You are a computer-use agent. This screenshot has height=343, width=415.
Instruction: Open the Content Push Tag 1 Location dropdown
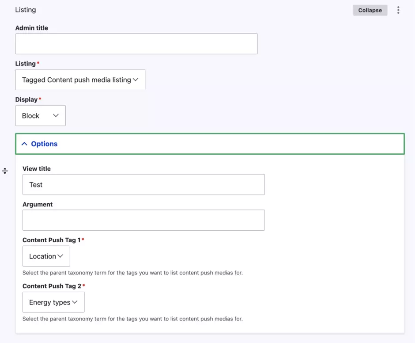point(46,256)
